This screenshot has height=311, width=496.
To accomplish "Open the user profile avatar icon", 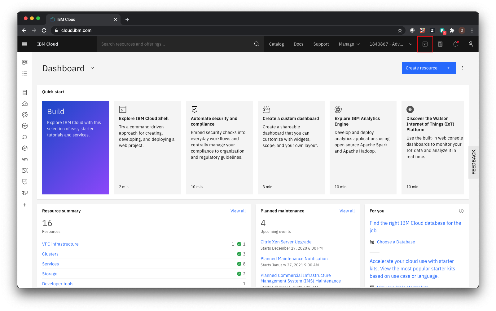I will tap(471, 44).
